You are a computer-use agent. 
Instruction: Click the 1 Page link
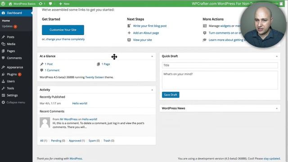tap(106, 64)
